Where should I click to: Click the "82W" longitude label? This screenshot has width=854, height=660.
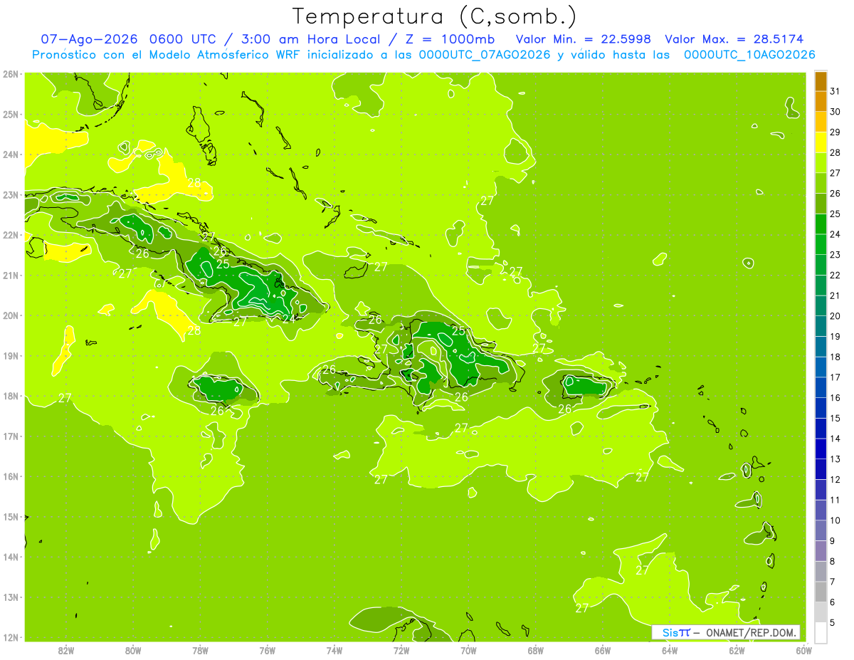pos(65,651)
